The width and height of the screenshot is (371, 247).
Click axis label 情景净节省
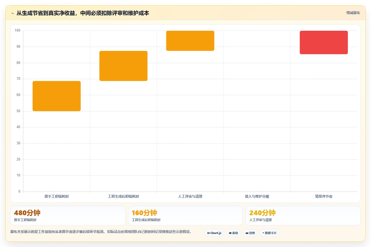(x=324, y=196)
